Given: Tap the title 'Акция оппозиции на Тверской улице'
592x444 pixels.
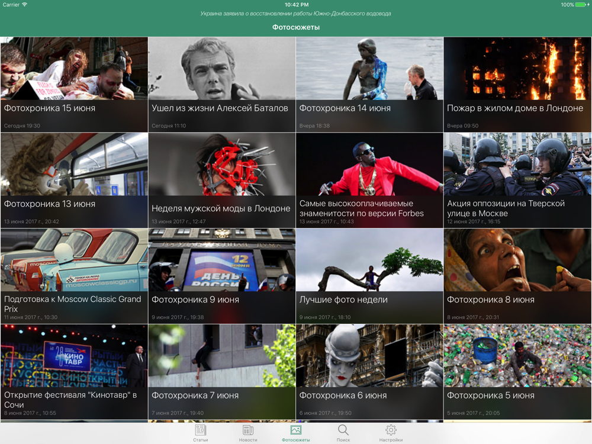Looking at the screenshot, I should click(506, 208).
